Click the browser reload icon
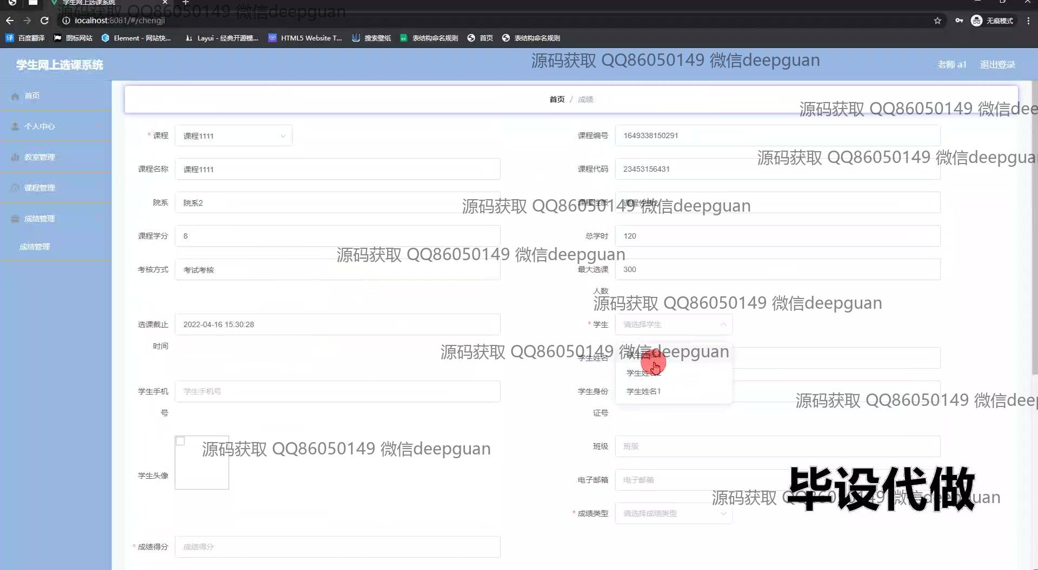Viewport: 1038px width, 570px height. pyautogui.click(x=44, y=21)
